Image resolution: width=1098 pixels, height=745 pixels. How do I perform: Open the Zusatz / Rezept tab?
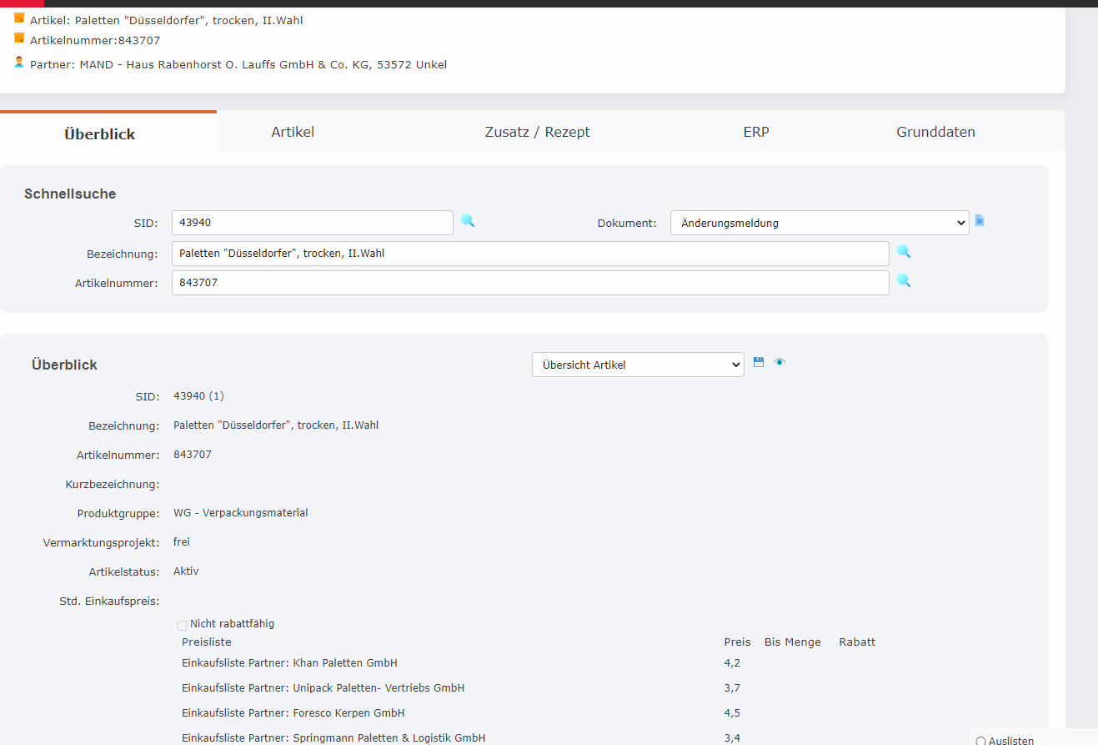click(x=537, y=132)
